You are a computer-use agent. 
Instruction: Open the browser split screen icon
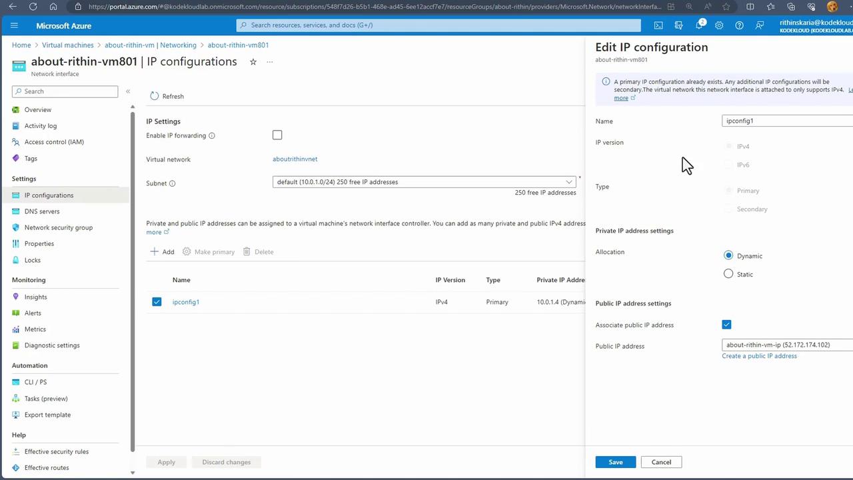click(x=750, y=7)
